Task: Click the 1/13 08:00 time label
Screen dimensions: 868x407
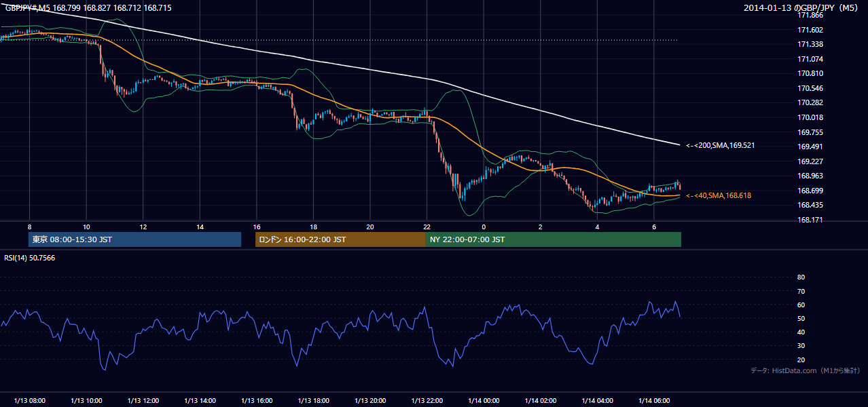Action: click(x=29, y=401)
